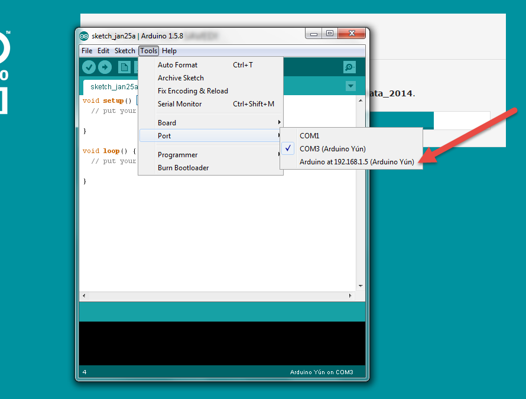Image resolution: width=526 pixels, height=399 pixels.
Task: Choose Archive Sketch
Action: pyautogui.click(x=210, y=78)
